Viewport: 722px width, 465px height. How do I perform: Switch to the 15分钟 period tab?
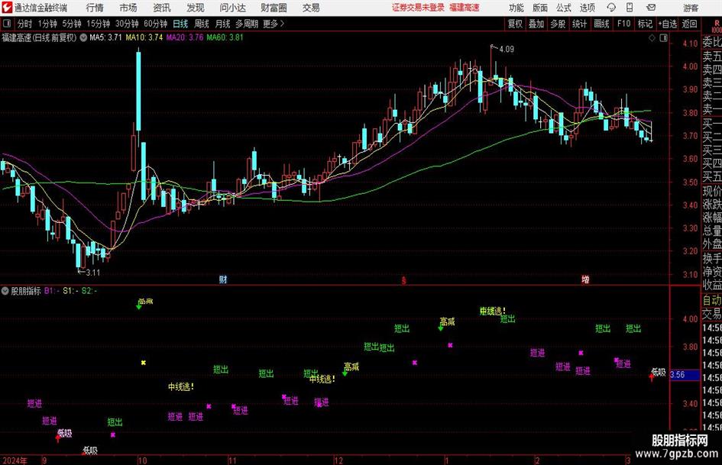click(98, 24)
